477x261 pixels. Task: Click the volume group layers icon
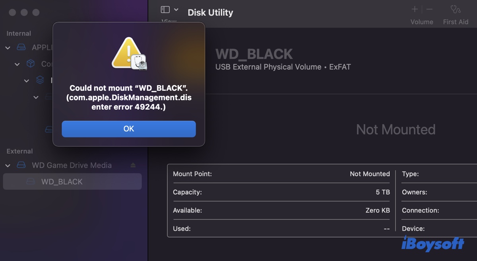[x=40, y=80]
